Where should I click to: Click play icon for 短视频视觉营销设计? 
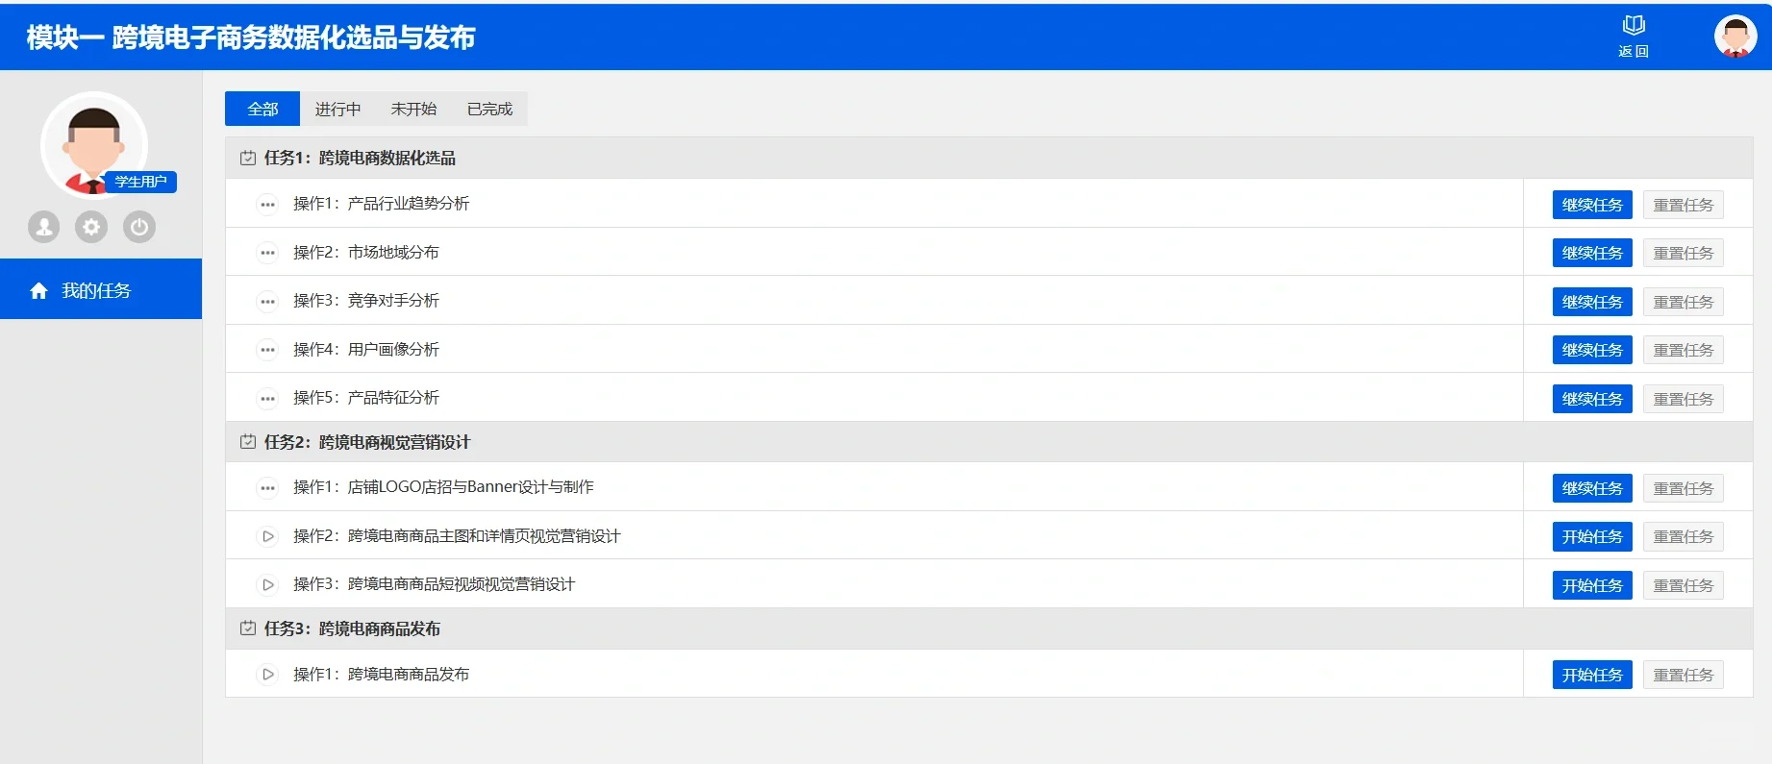coord(267,584)
